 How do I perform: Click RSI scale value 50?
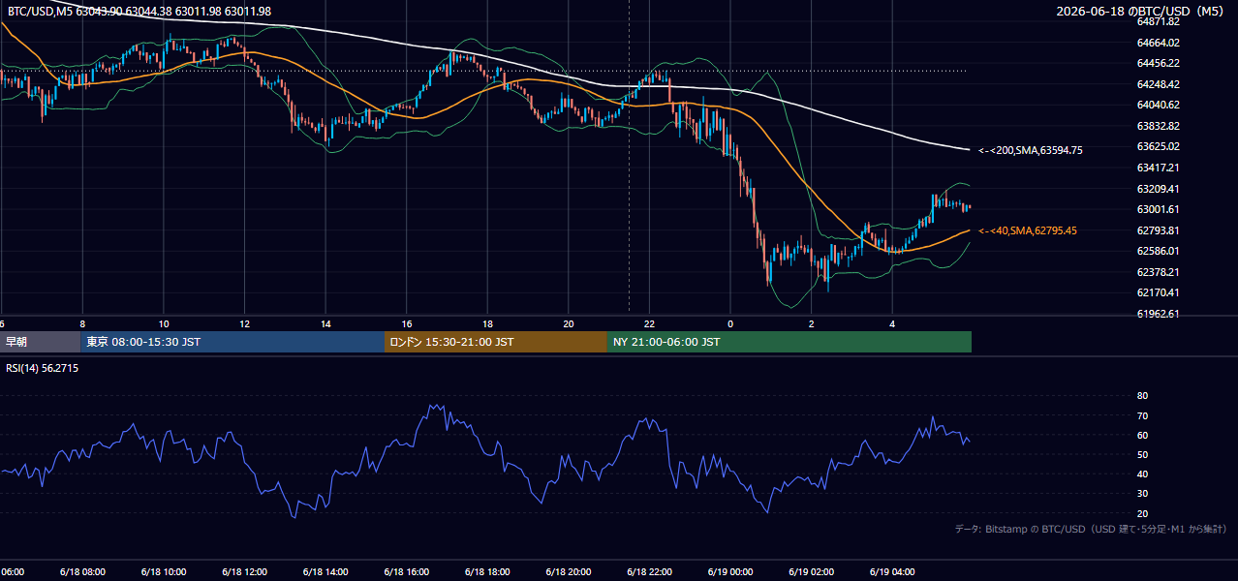point(1142,454)
